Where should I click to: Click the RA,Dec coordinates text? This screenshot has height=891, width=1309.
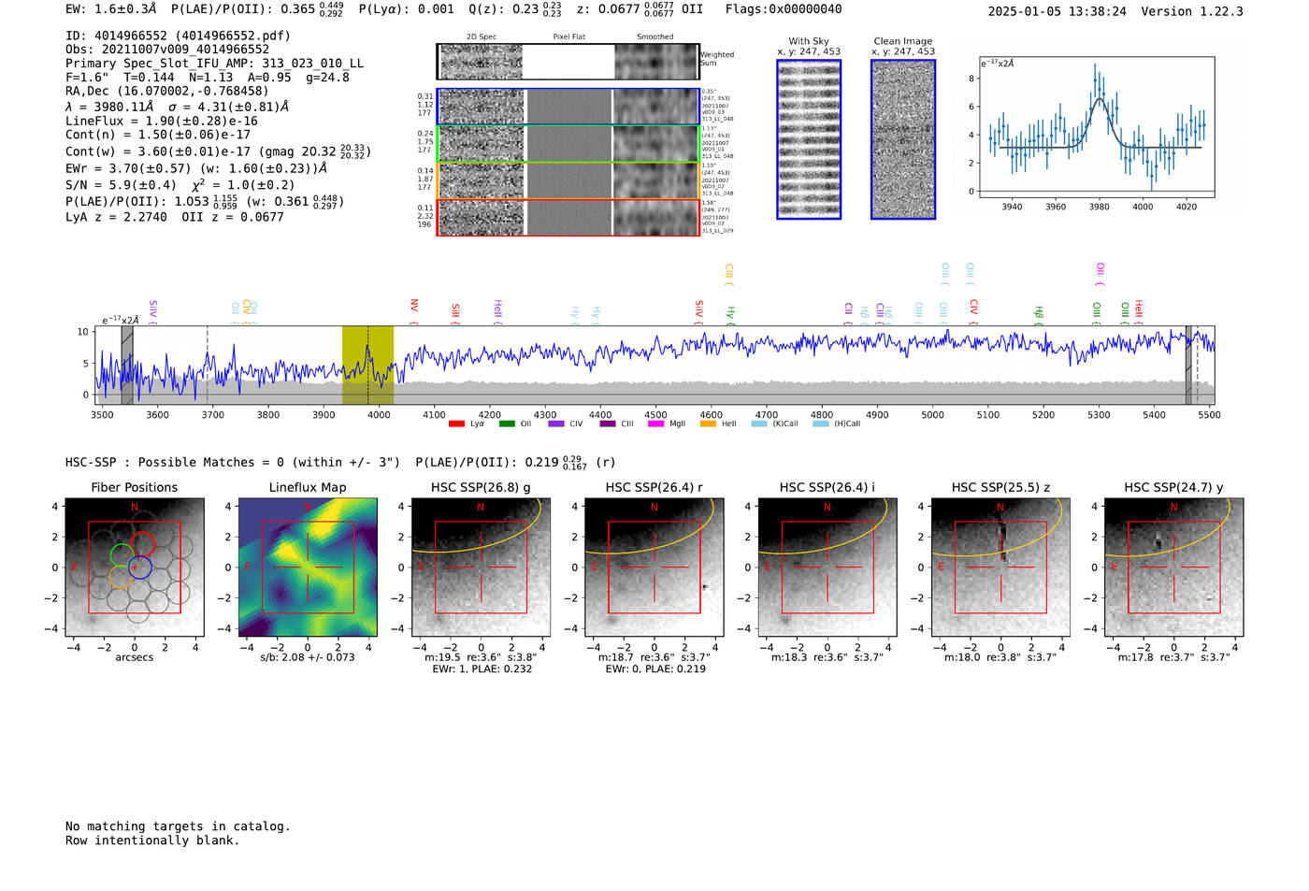pos(166,91)
